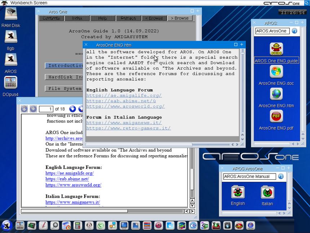Open the ArosOne ENG.pdf icon

point(276,116)
